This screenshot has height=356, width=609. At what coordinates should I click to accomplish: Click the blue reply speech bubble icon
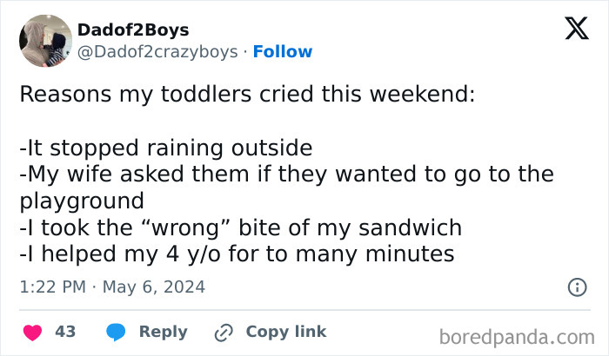click(117, 332)
